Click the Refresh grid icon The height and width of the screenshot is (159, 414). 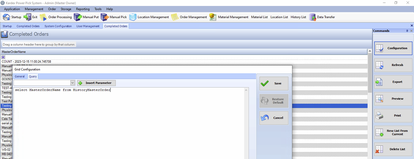click(x=379, y=65)
